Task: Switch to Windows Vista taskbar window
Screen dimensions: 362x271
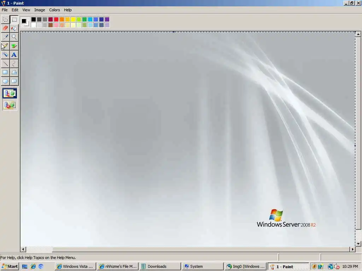Action: point(75,266)
